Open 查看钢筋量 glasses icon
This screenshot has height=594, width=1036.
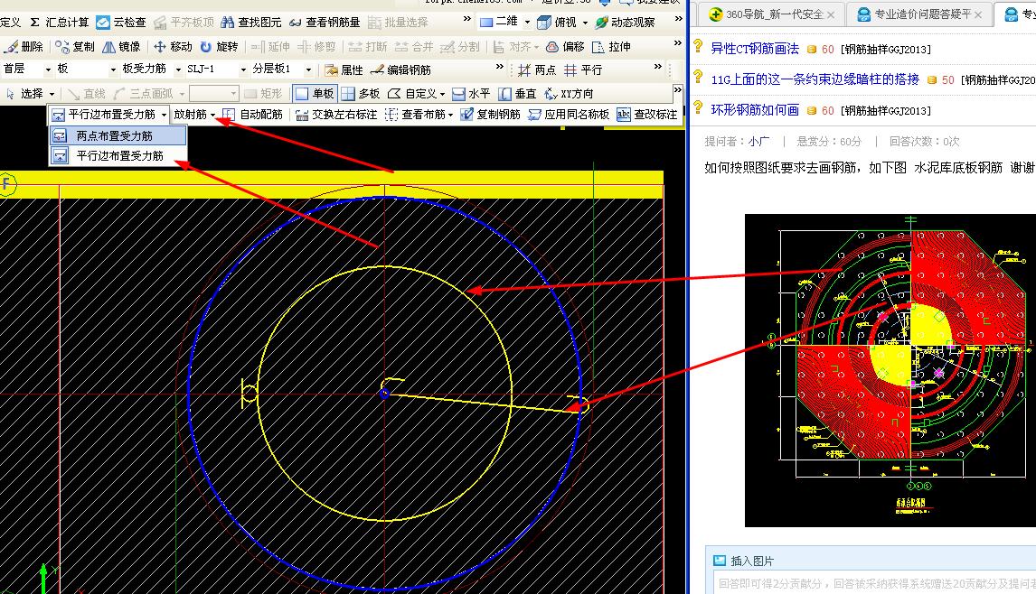pyautogui.click(x=296, y=23)
